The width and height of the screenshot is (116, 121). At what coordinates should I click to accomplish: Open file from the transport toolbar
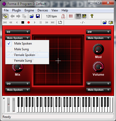[x=105, y=23]
